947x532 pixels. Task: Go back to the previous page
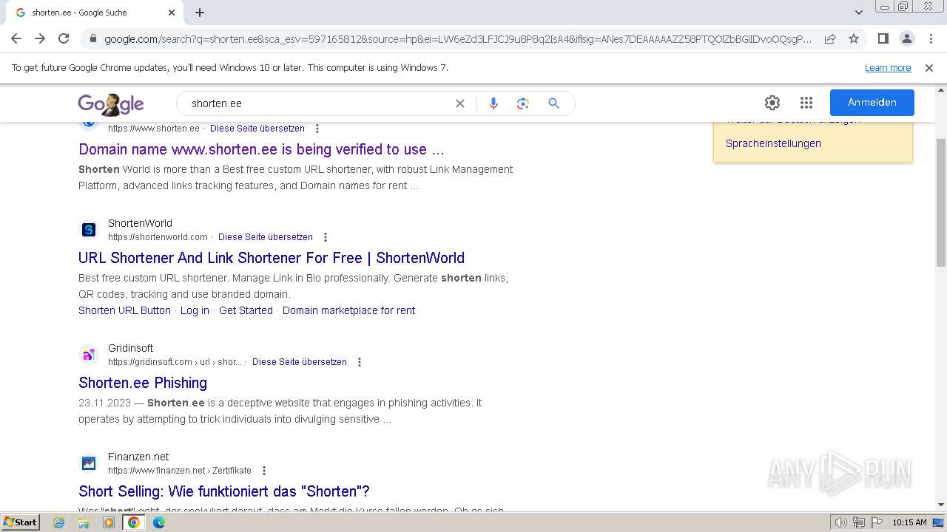click(16, 38)
